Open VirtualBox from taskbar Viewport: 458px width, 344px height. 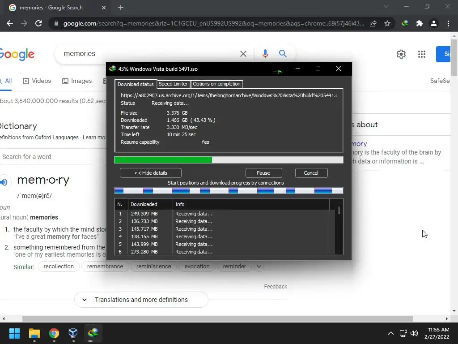pyautogui.click(x=73, y=333)
